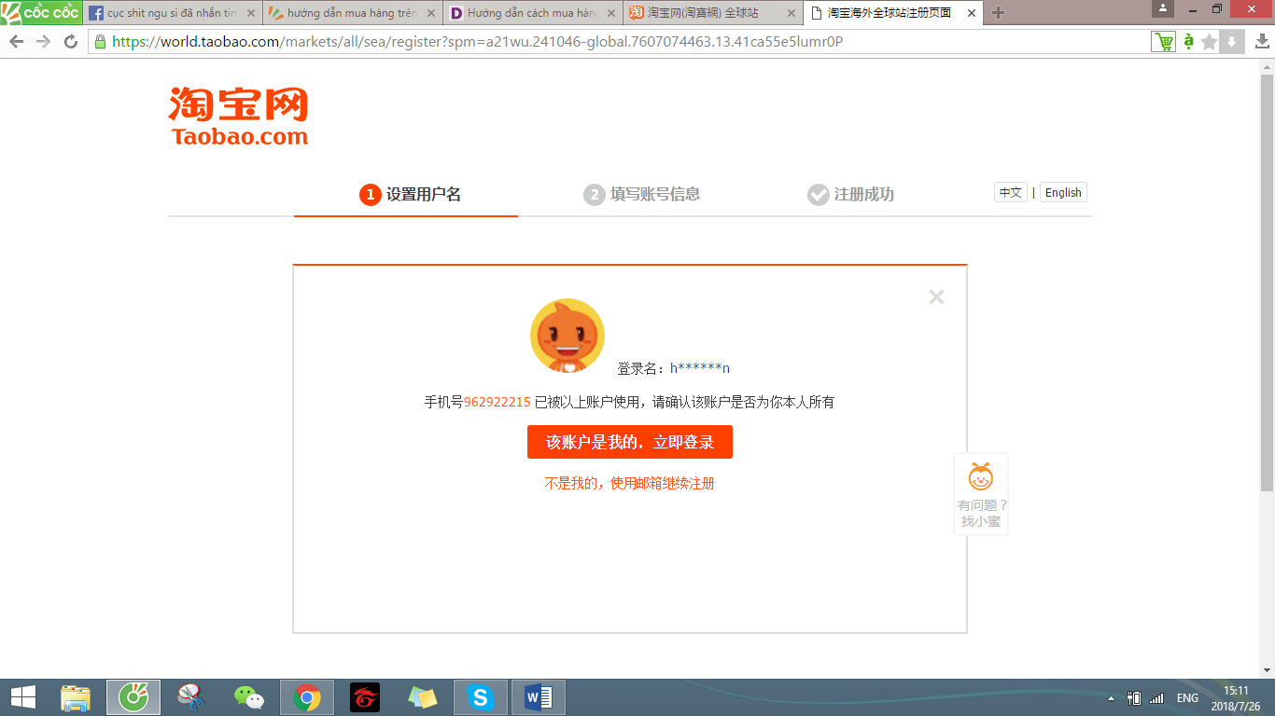Bookmark this page with the star icon
Screen dimensions: 1275x716
click(x=1210, y=42)
